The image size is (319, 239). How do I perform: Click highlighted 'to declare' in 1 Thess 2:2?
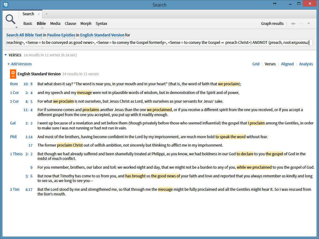coord(245,154)
